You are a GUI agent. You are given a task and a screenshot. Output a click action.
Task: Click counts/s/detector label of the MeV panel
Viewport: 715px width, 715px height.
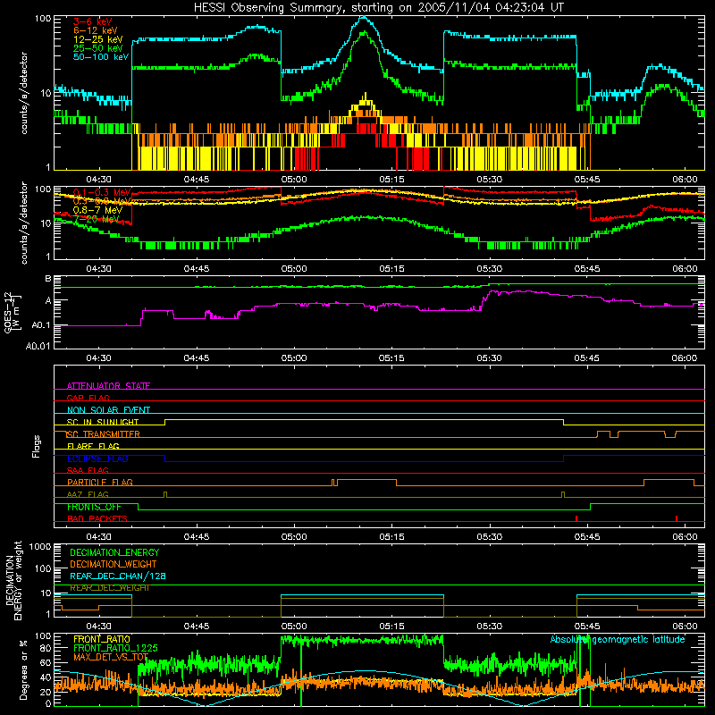24,223
